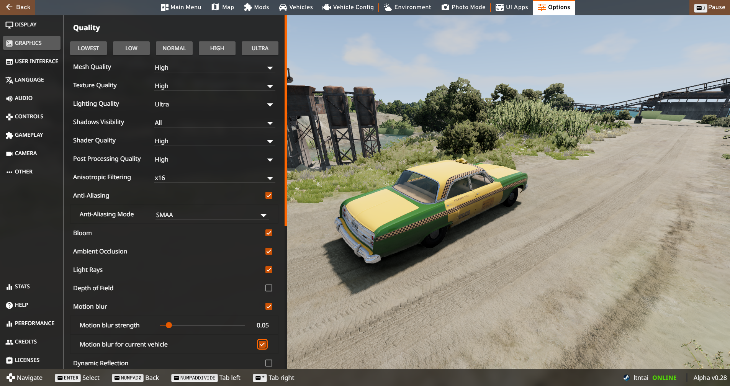The image size is (730, 386).
Task: Click the Pause keyboard key icon
Action: [700, 8]
